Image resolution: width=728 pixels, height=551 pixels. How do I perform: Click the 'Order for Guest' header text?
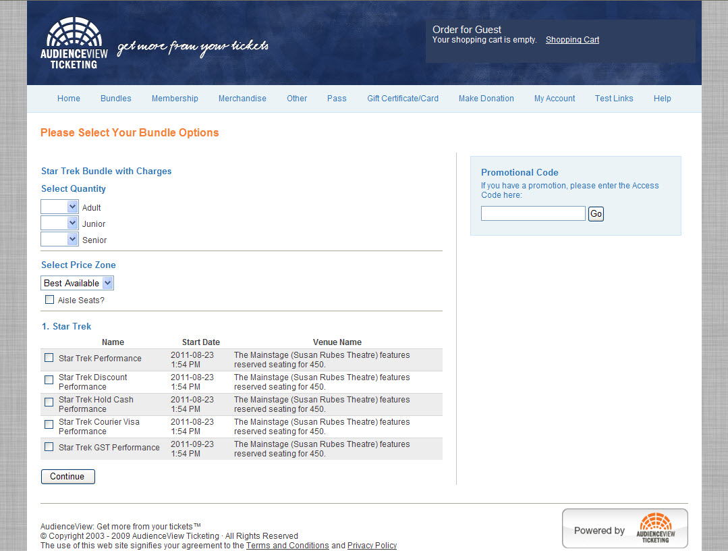point(467,29)
